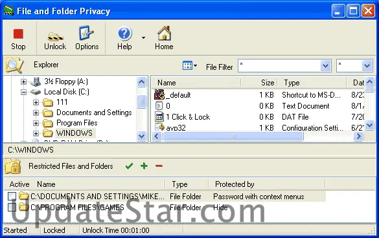The image size is (379, 238).
Task: Click 'Password with context menus' cell
Action: pyautogui.click(x=258, y=197)
